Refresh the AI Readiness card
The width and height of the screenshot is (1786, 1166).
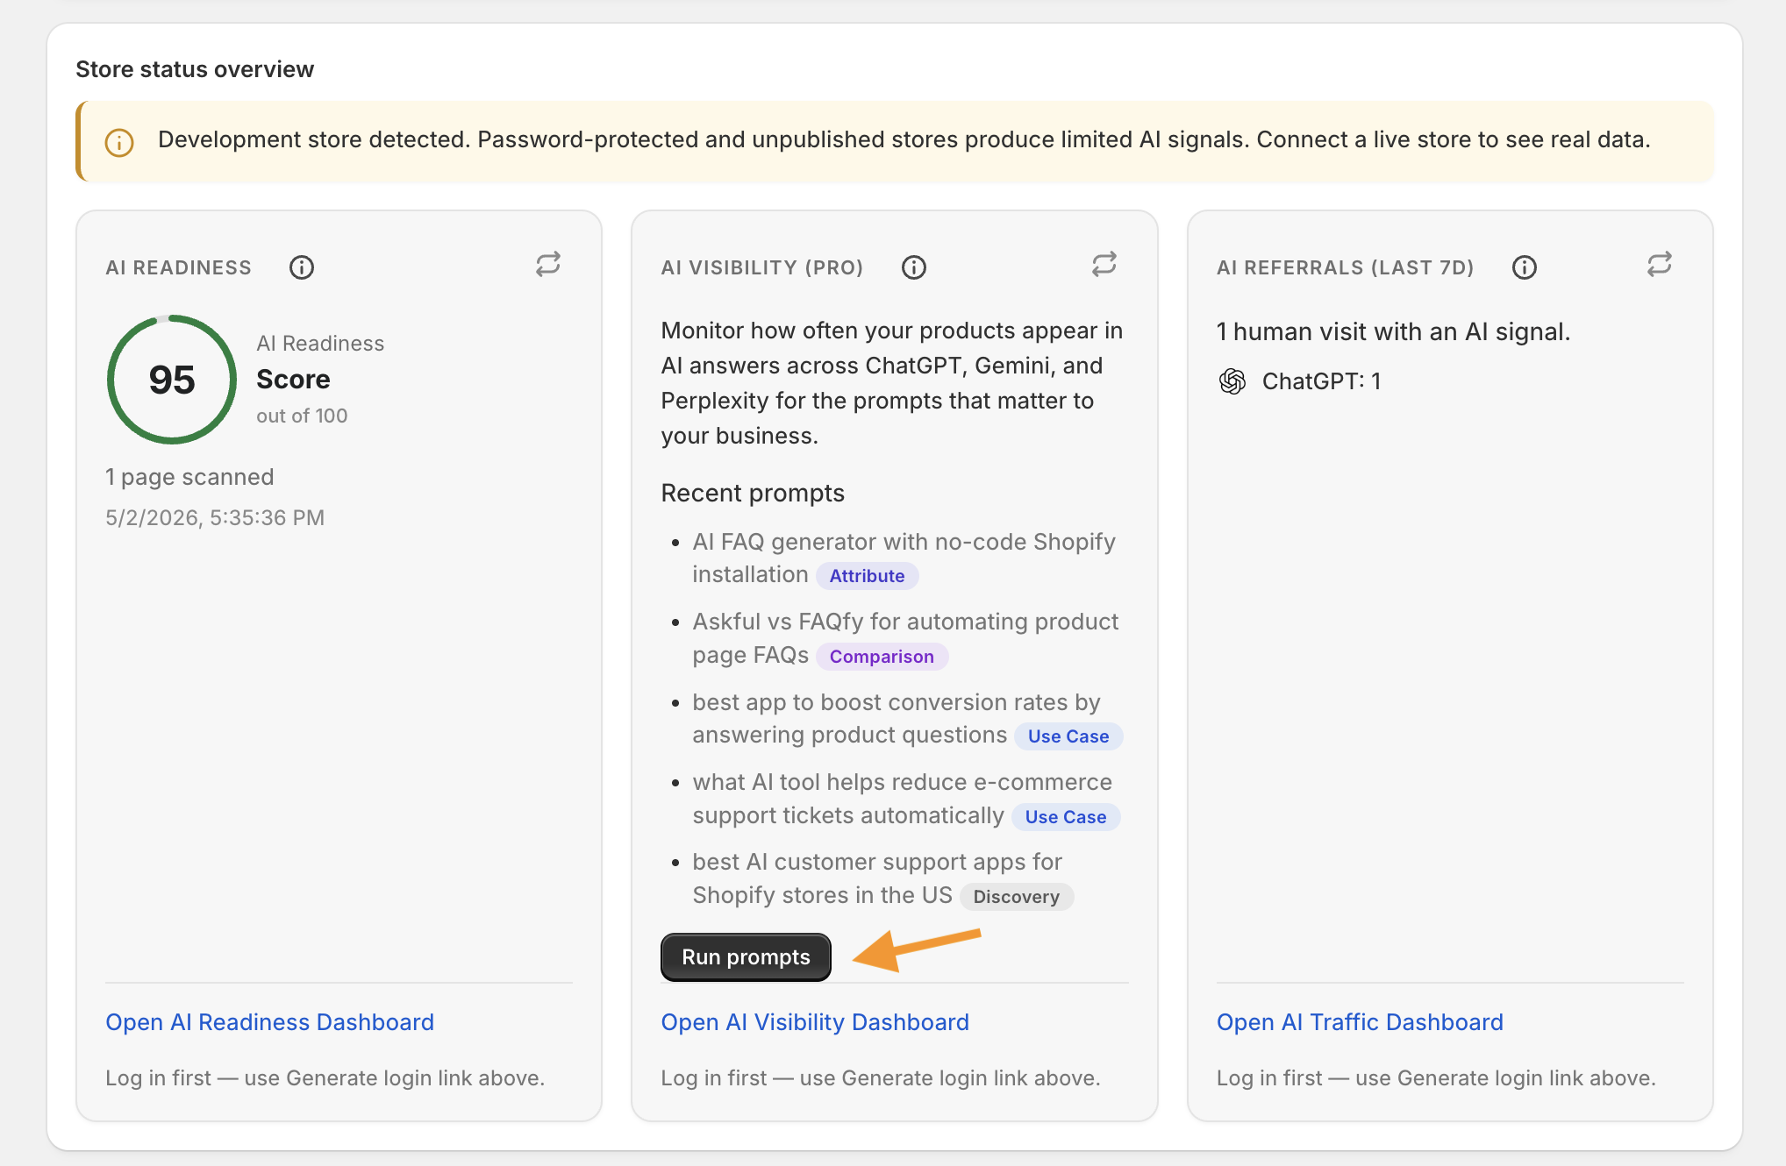(548, 264)
